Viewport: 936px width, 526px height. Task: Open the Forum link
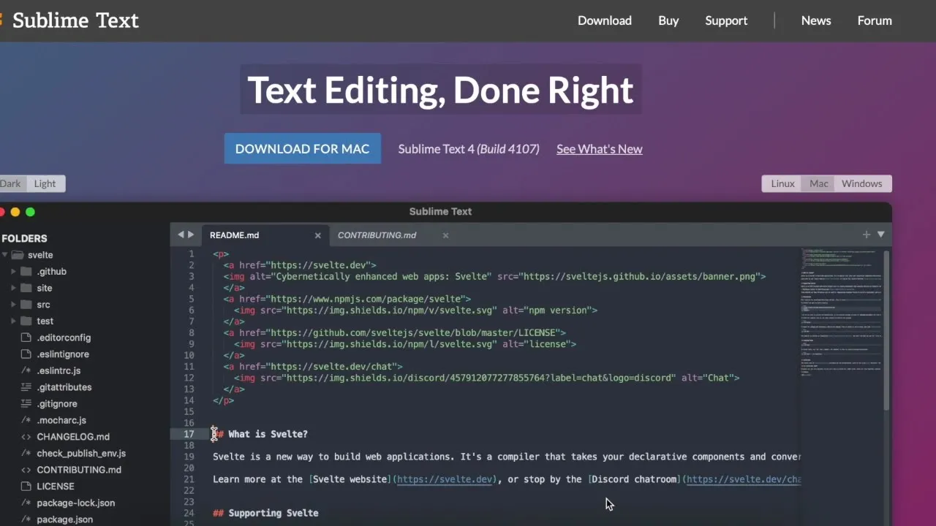click(875, 20)
